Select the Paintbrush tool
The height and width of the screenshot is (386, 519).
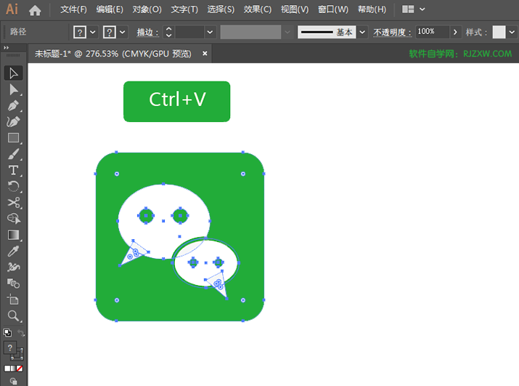click(13, 154)
